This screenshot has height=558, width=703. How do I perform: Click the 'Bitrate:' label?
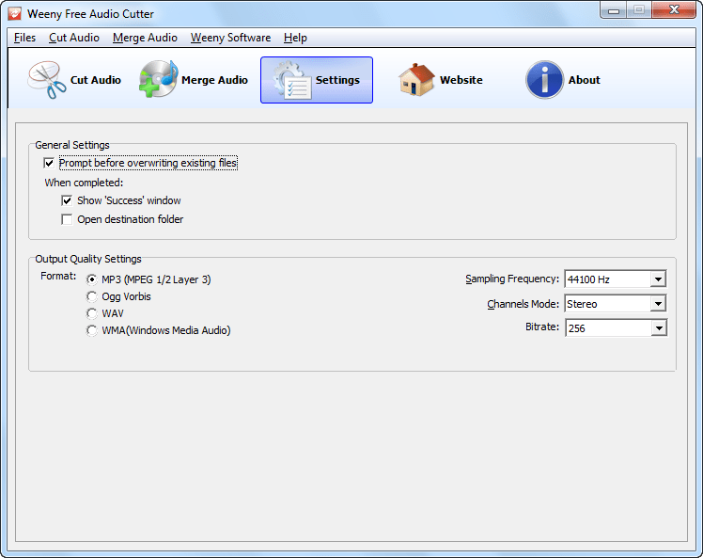542,327
